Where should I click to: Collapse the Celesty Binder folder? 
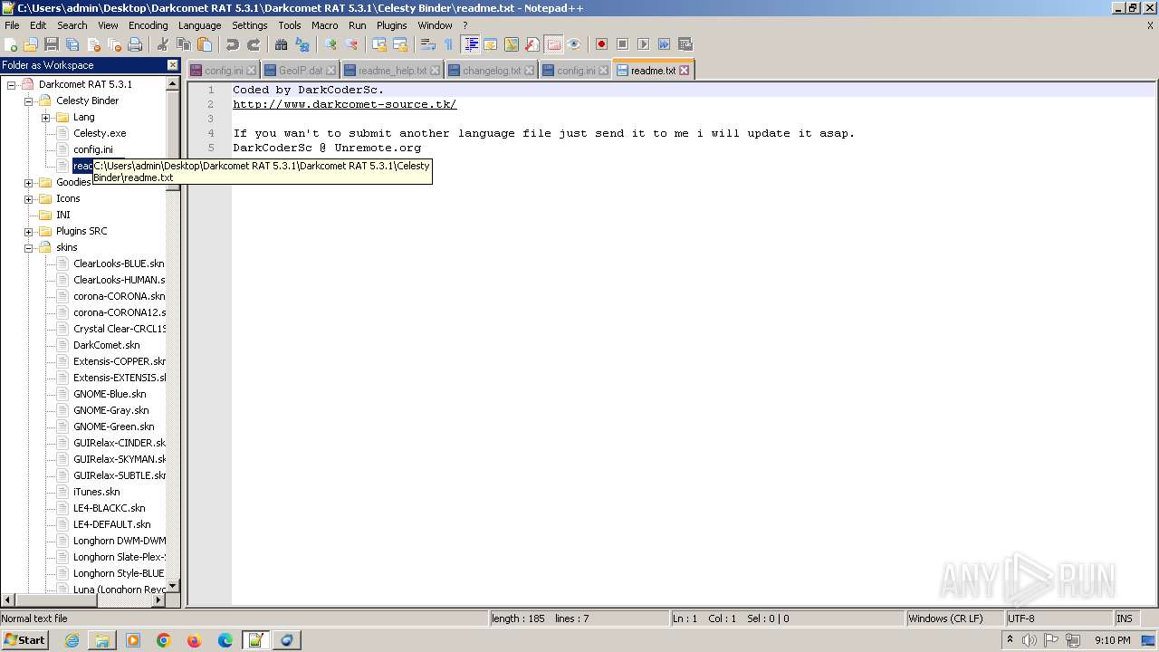coord(29,101)
